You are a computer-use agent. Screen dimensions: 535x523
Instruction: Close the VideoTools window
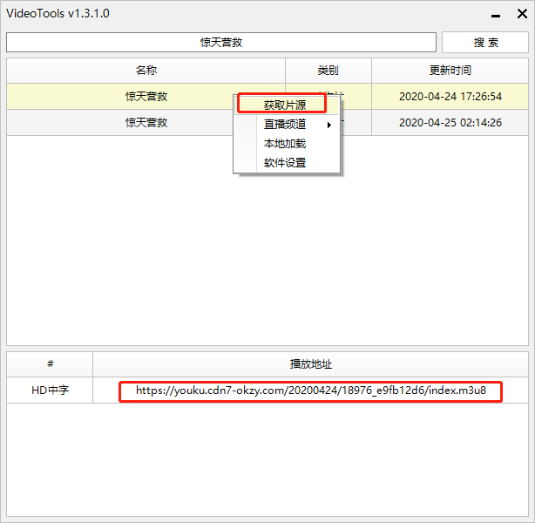click(522, 14)
